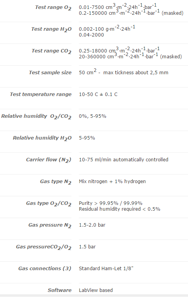Select the 20-360000 masked CO2 range line

click(x=130, y=56)
